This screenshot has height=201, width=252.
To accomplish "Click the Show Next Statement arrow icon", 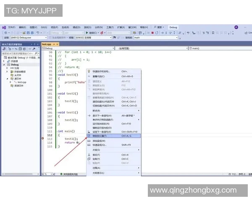I will click(x=89, y=115).
